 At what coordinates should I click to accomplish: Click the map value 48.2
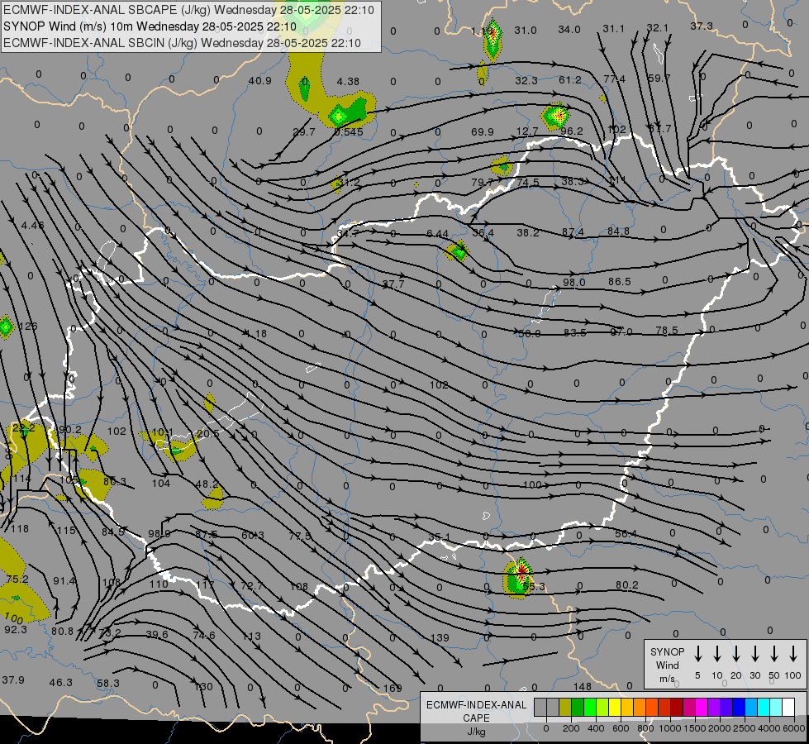207,484
